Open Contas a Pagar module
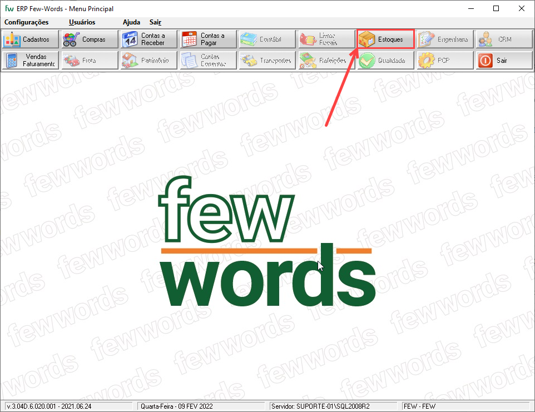This screenshot has width=535, height=412. [208, 39]
